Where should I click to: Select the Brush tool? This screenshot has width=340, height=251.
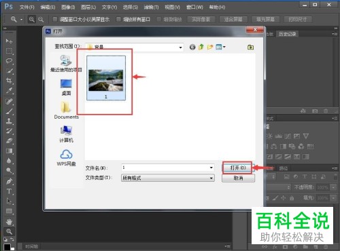tap(9, 111)
